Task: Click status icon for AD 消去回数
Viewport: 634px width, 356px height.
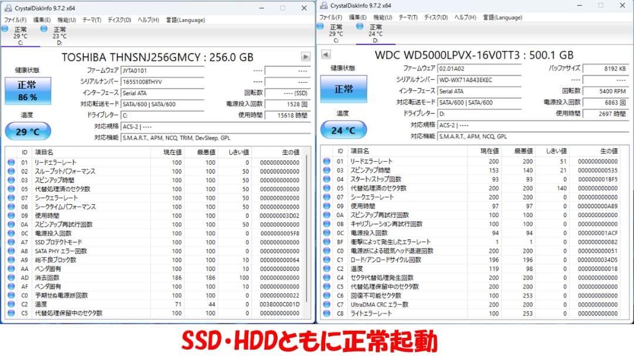Action: [11, 277]
